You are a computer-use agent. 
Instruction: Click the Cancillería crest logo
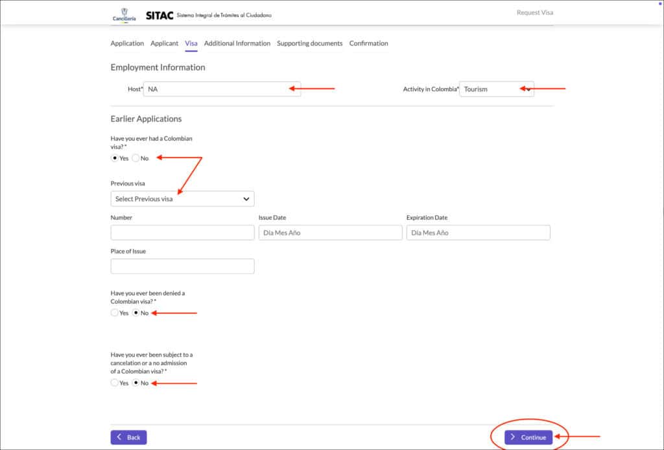[x=125, y=14]
